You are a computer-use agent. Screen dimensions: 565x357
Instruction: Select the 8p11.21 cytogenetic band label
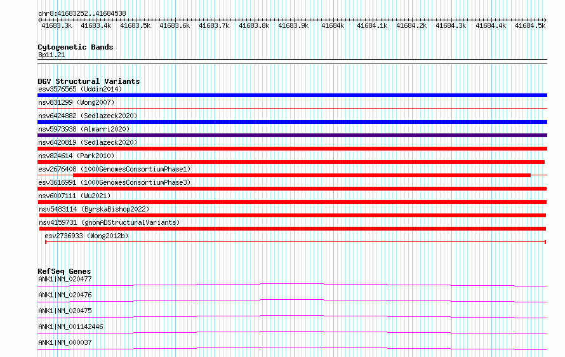coord(51,55)
